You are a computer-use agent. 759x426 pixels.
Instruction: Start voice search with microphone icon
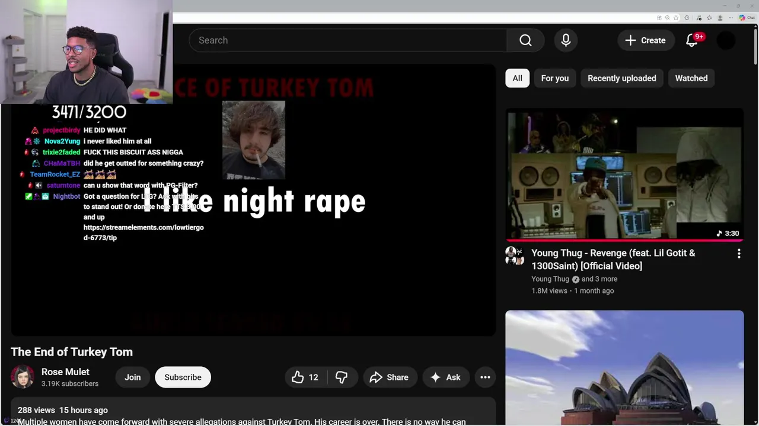566,40
